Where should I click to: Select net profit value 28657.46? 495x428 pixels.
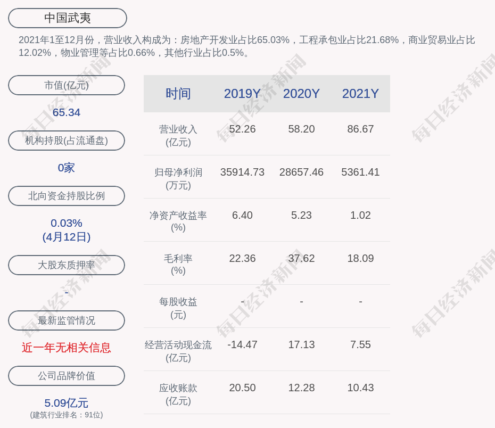coord(301,172)
